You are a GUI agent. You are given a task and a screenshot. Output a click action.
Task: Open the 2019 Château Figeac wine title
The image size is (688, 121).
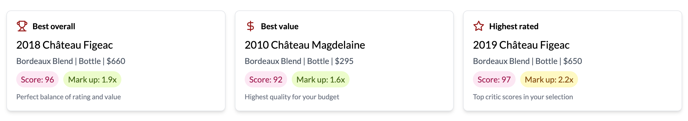click(x=521, y=45)
